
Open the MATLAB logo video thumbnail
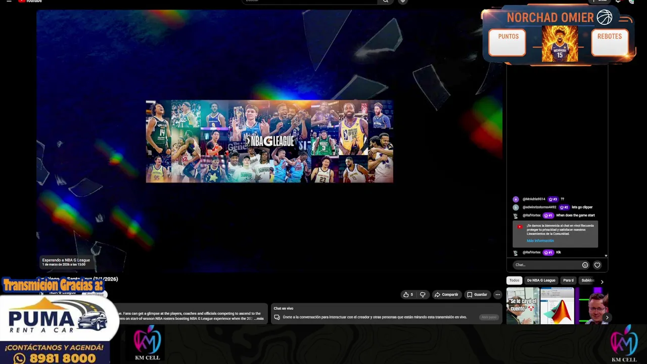(557, 305)
